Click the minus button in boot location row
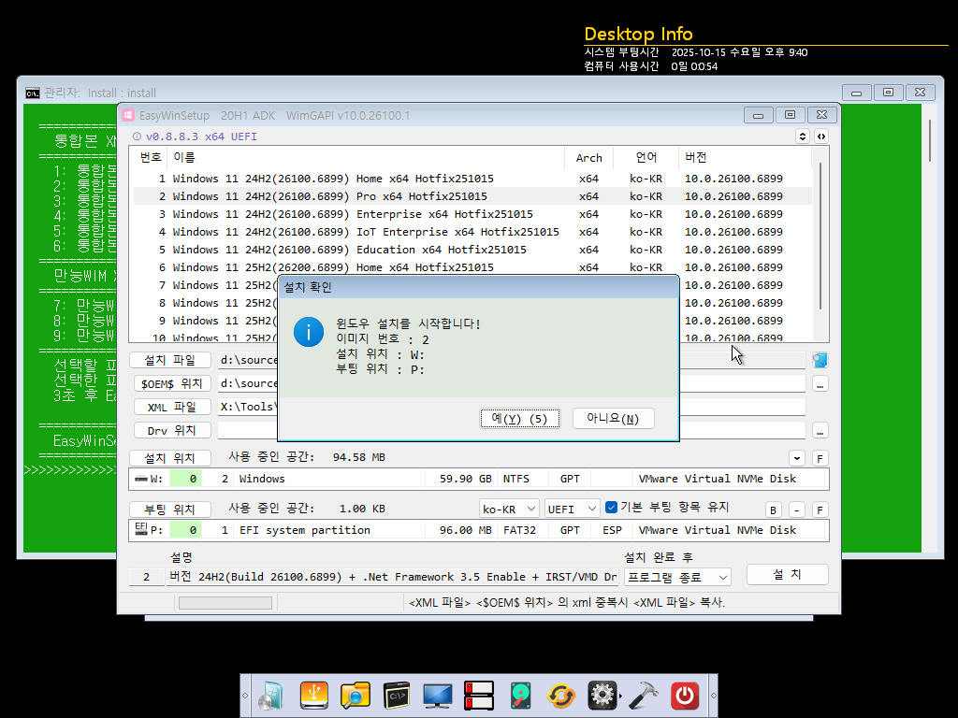 coord(797,510)
